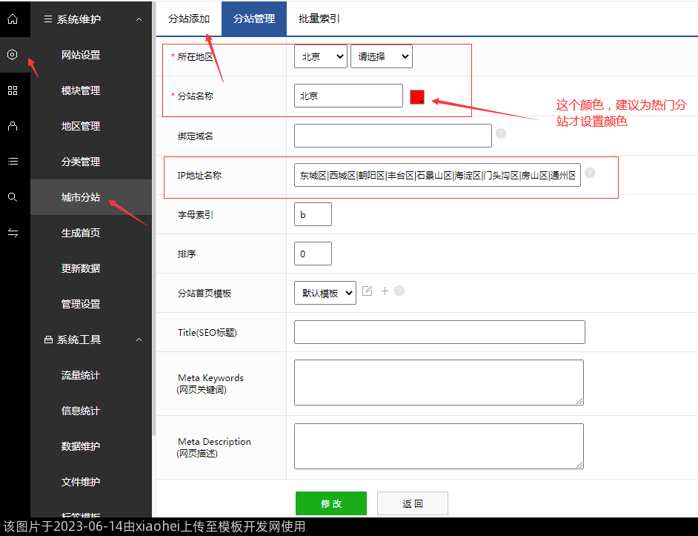Image resolution: width=698 pixels, height=536 pixels.
Task: Click into the Title(SEO标题) input field
Action: tap(439, 332)
